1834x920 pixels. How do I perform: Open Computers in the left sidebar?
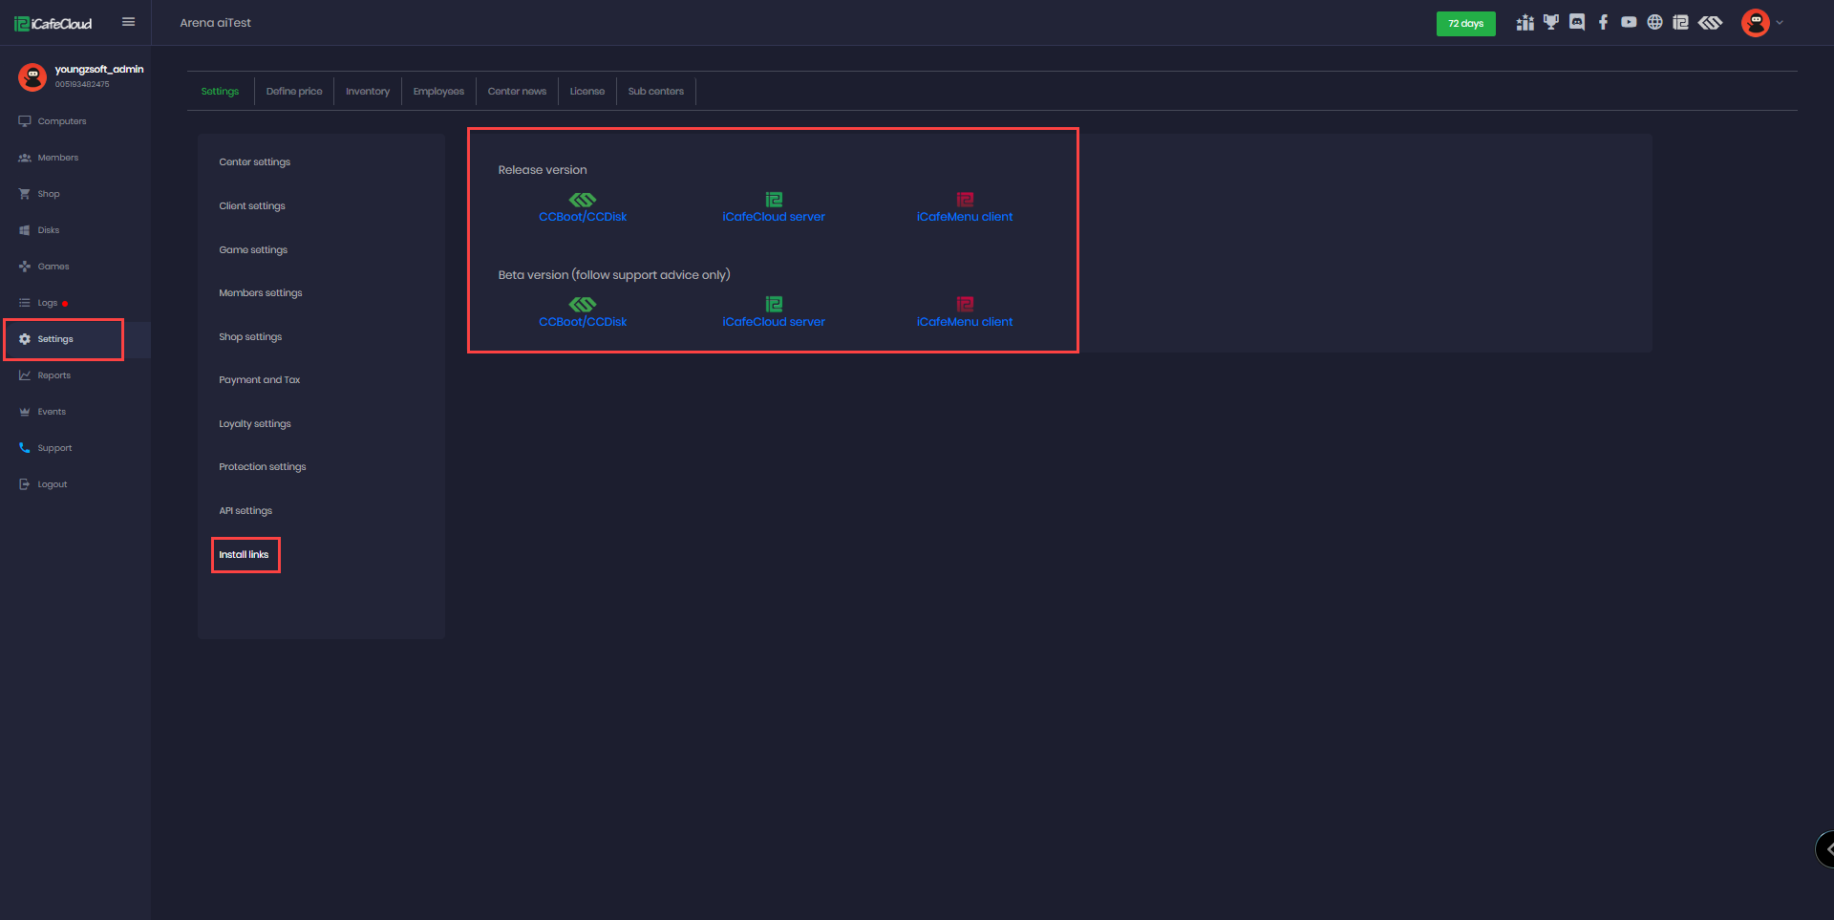click(x=62, y=121)
